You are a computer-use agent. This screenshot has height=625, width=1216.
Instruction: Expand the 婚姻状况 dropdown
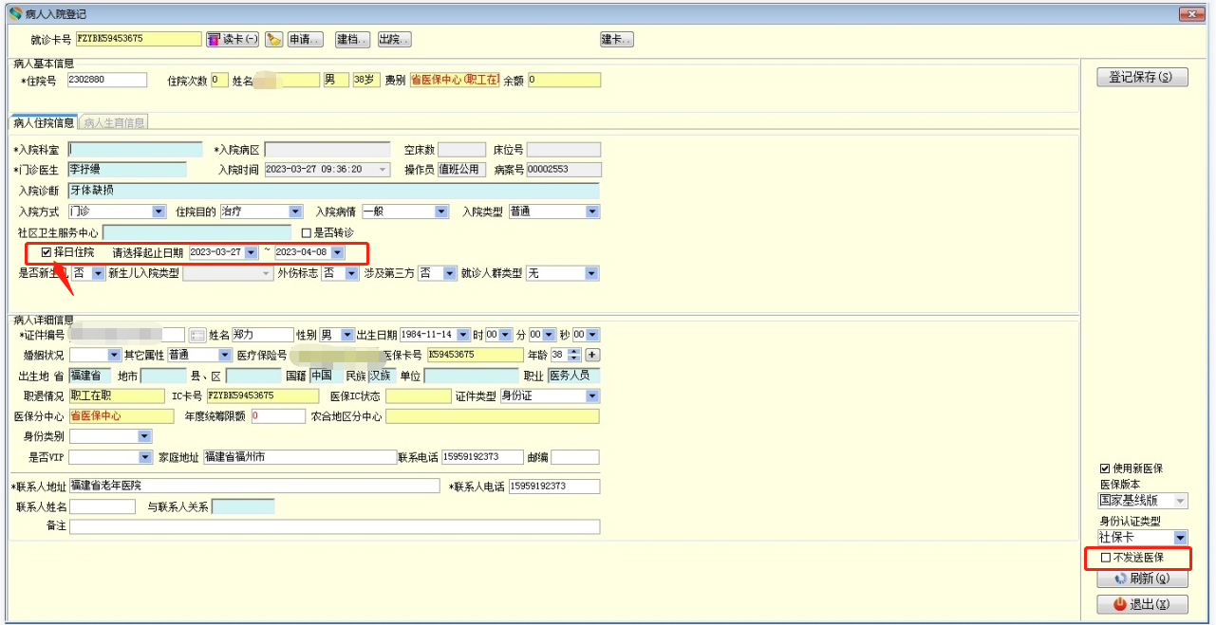click(114, 355)
